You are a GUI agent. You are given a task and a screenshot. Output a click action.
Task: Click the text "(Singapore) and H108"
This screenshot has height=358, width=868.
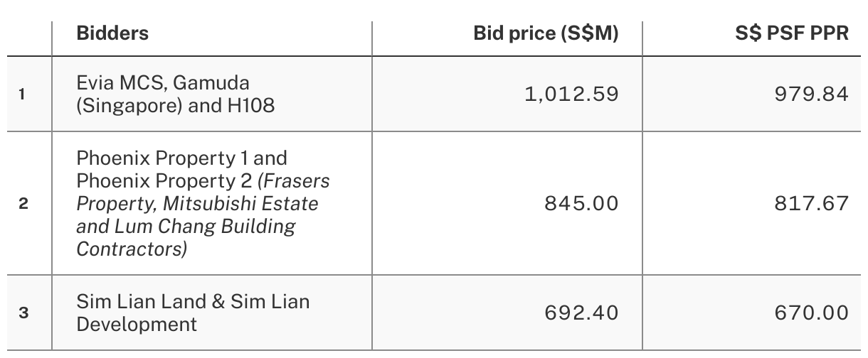tap(175, 106)
